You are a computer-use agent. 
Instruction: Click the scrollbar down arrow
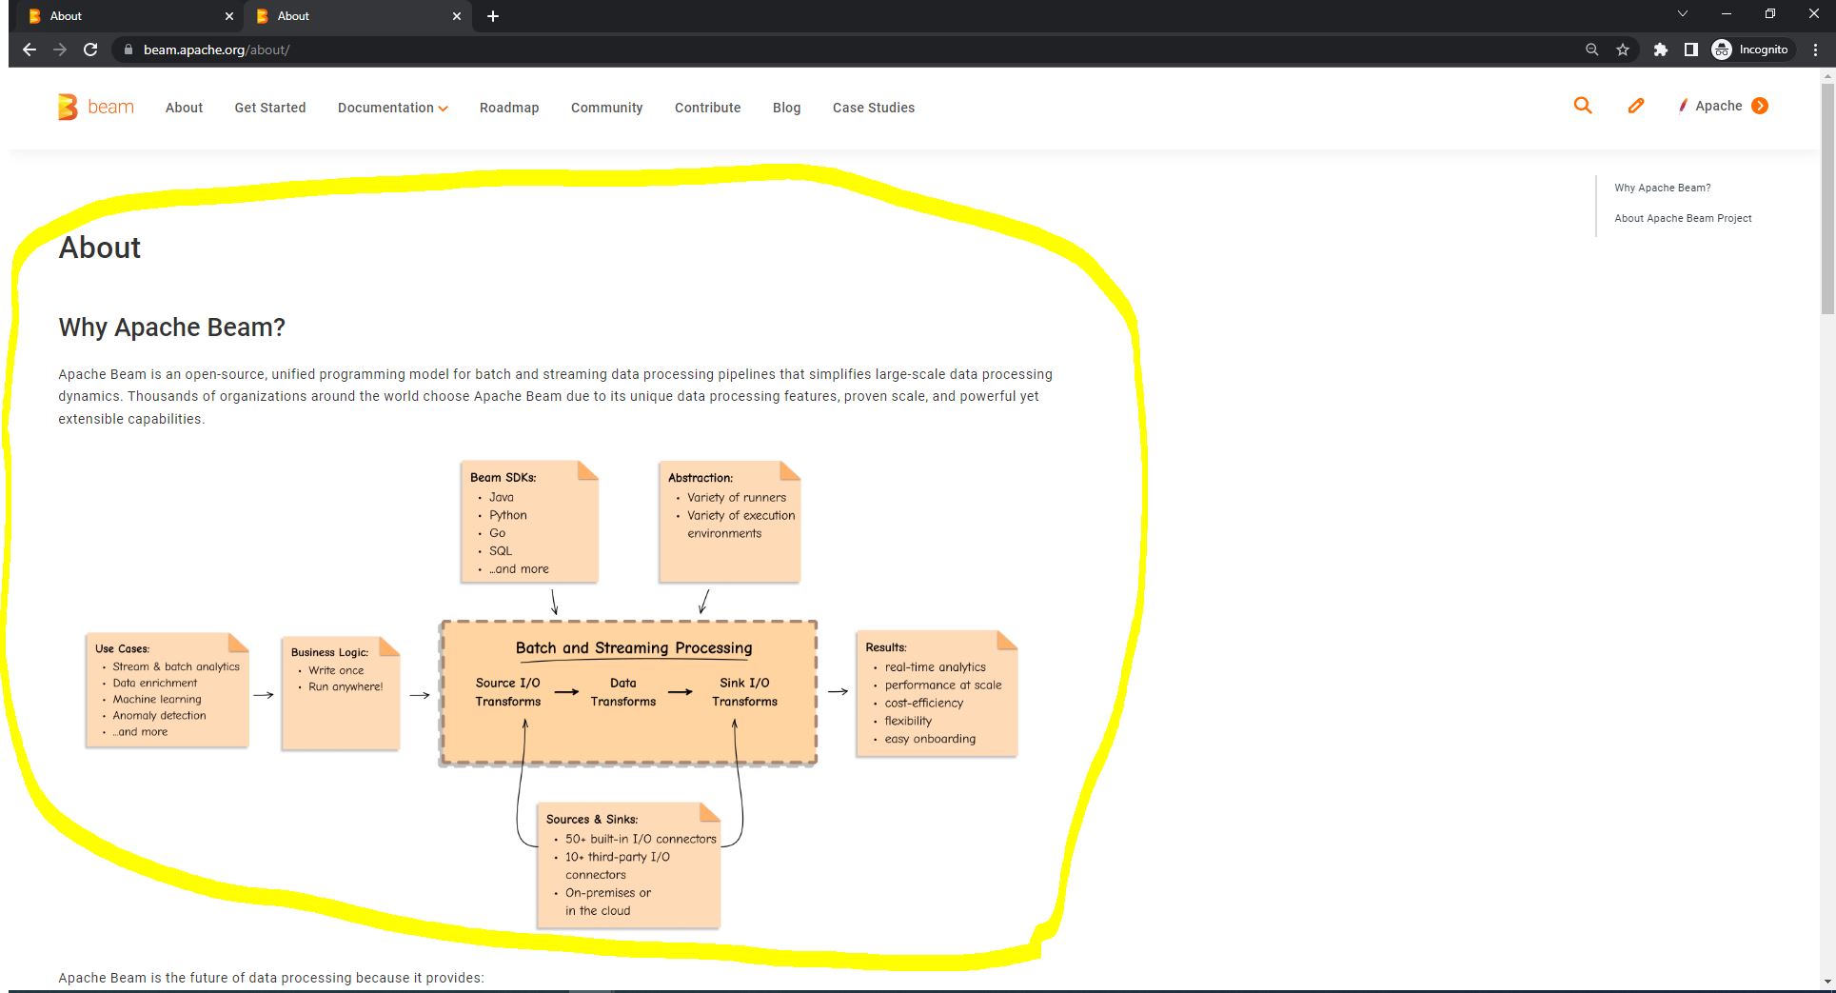click(1827, 980)
